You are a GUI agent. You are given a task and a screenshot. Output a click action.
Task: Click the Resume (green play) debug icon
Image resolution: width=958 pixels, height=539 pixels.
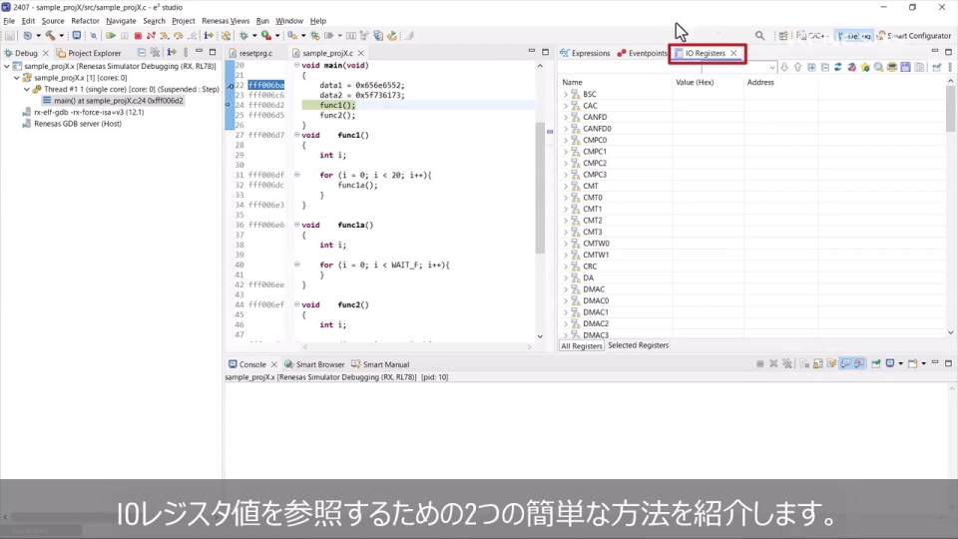111,36
